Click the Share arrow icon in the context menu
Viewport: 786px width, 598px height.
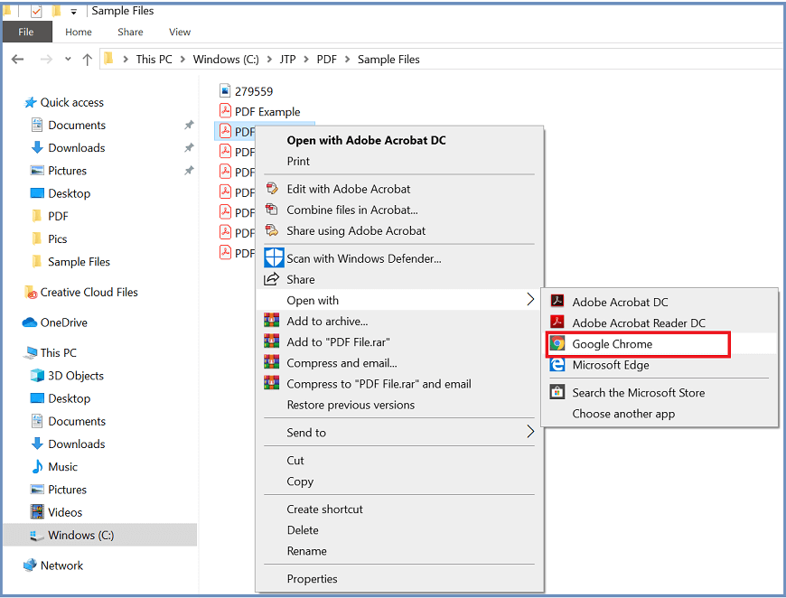[x=271, y=279]
